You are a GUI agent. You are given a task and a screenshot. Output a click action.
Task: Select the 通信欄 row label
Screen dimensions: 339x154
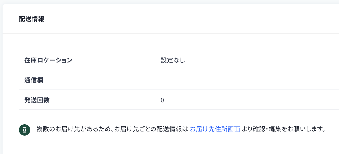tap(34, 80)
